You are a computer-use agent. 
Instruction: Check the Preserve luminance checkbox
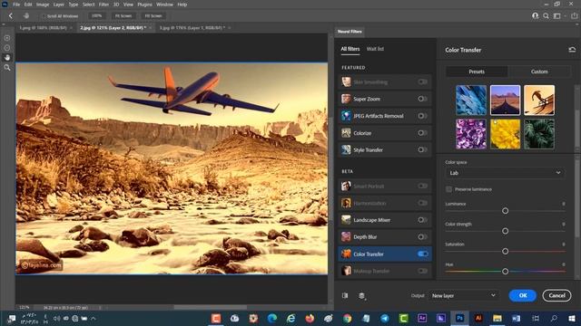pyautogui.click(x=448, y=189)
